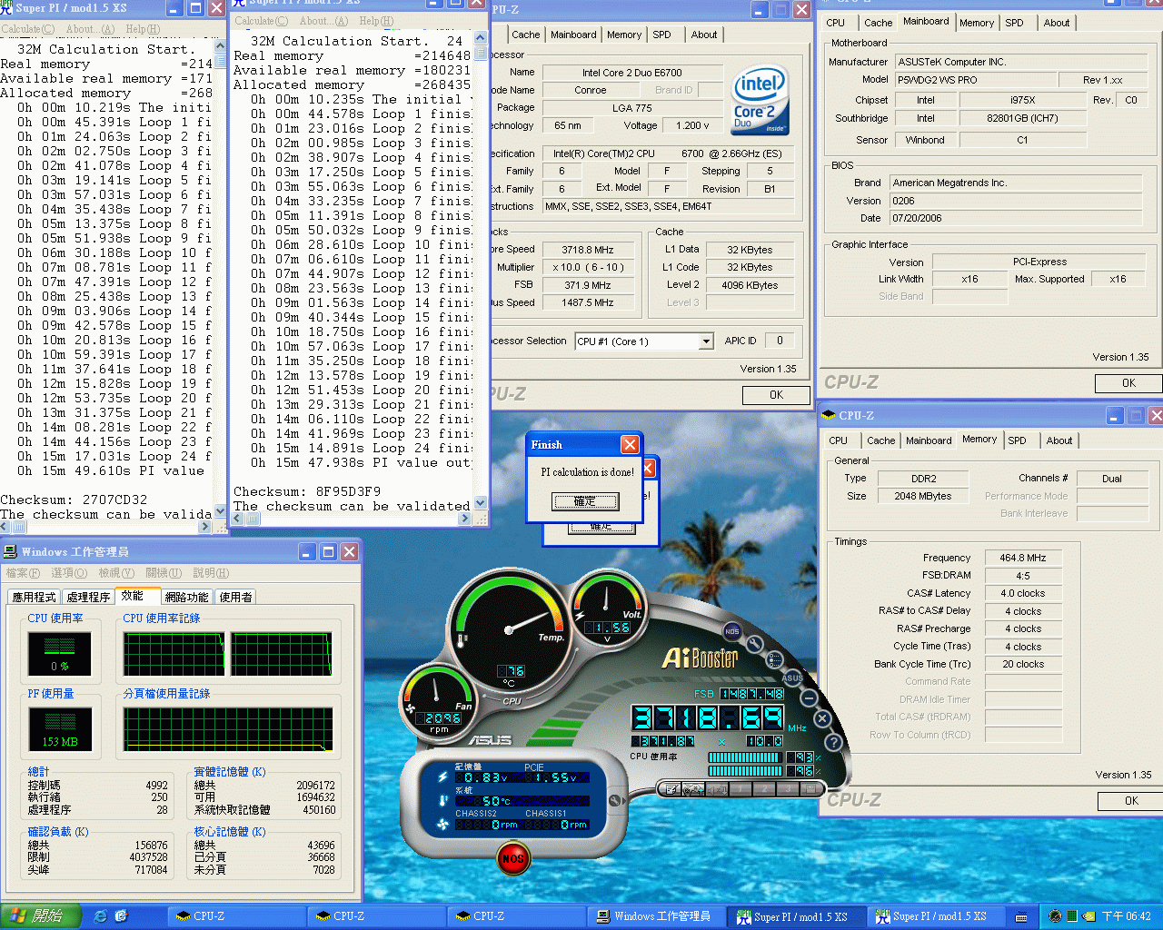Viewport: 1163px width, 930px height.
Task: Click the yellow tray icon next to the clock
Action: point(1089,916)
